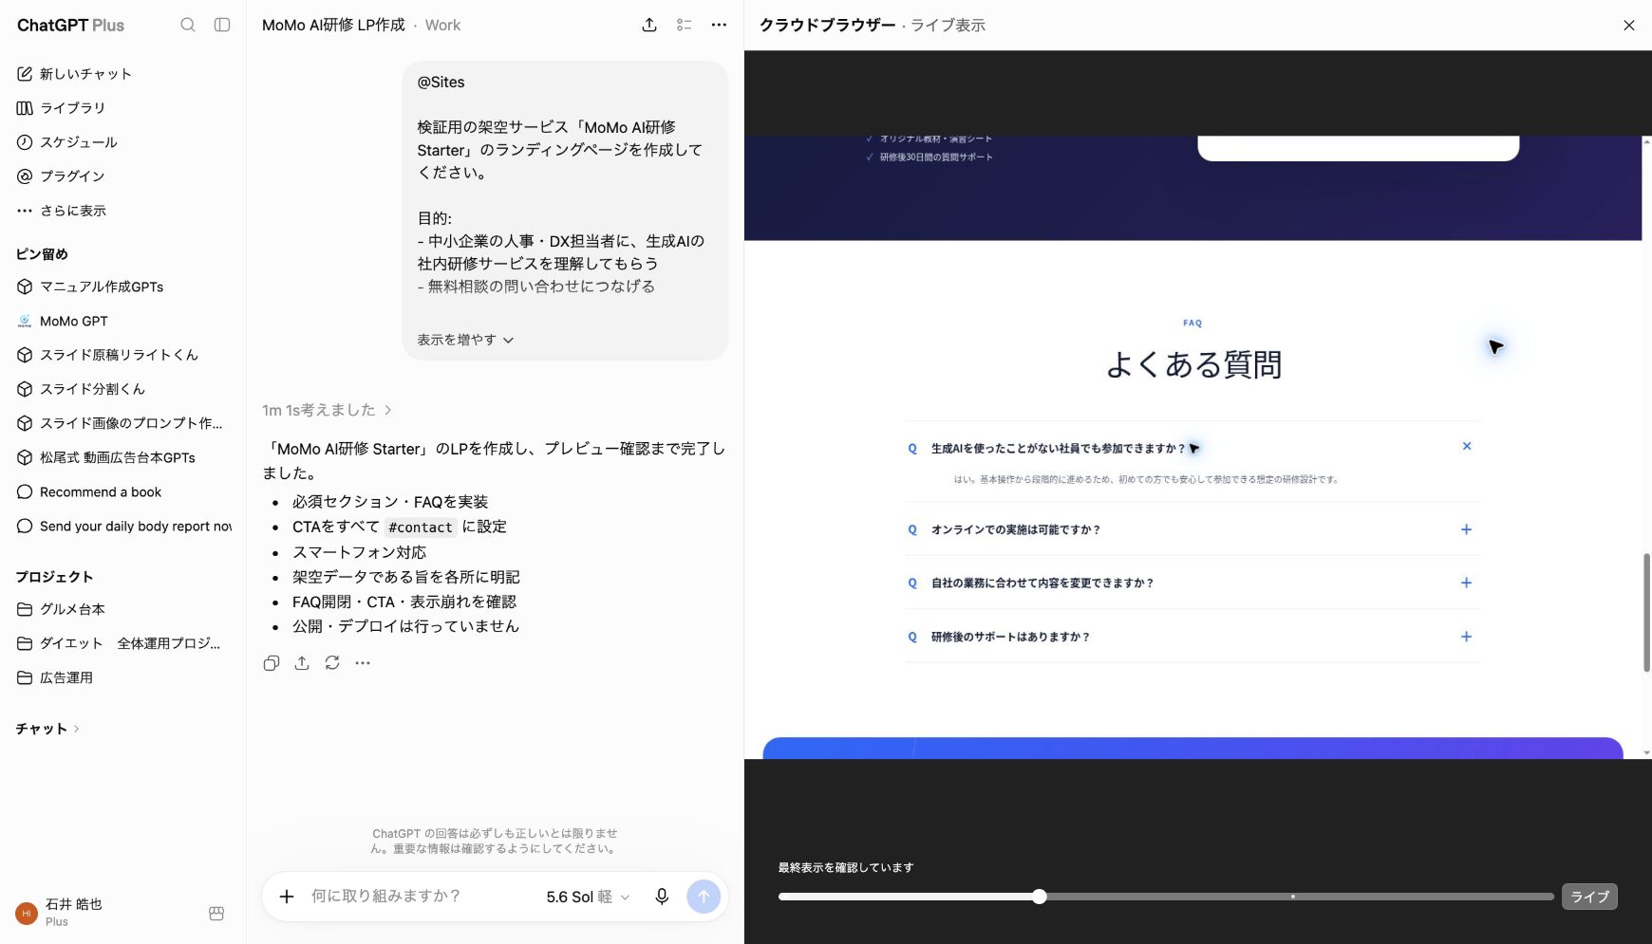Open the 5.6 Sol 軽 model dropdown

click(588, 897)
